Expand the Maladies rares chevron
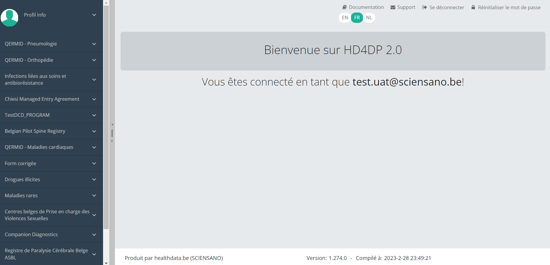 94,195
